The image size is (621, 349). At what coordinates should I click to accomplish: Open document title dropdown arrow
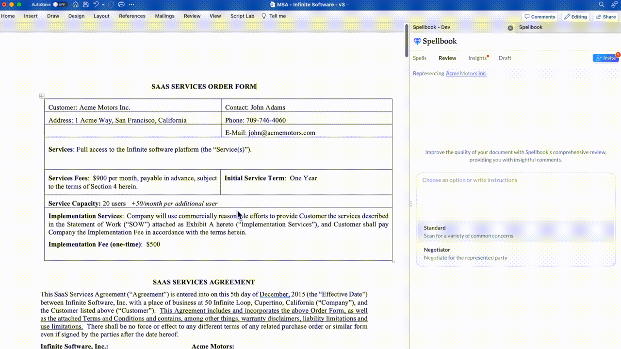pos(348,4)
